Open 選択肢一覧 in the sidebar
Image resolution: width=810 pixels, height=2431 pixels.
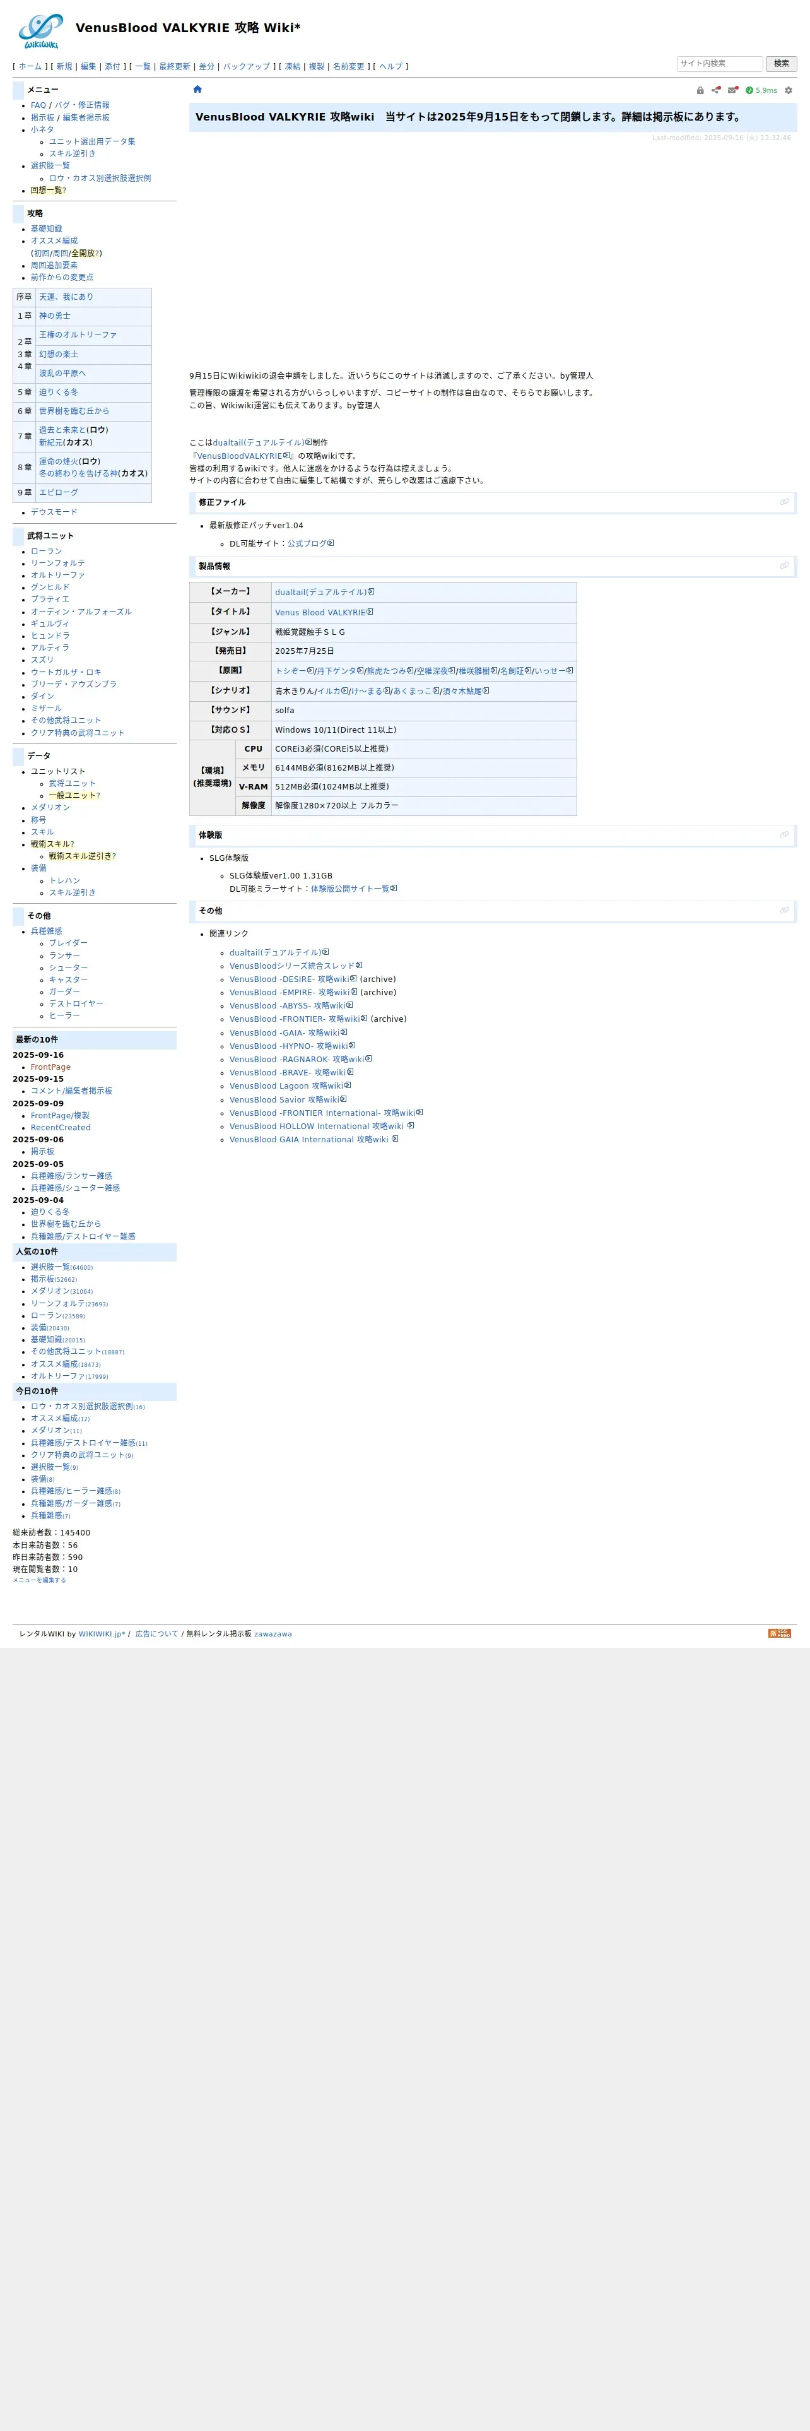click(x=50, y=166)
